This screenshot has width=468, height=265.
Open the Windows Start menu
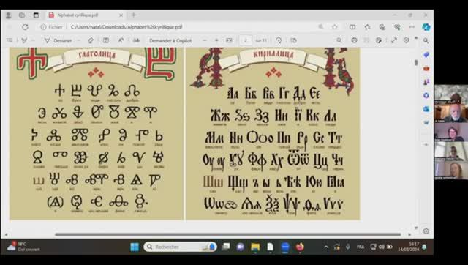click(135, 247)
